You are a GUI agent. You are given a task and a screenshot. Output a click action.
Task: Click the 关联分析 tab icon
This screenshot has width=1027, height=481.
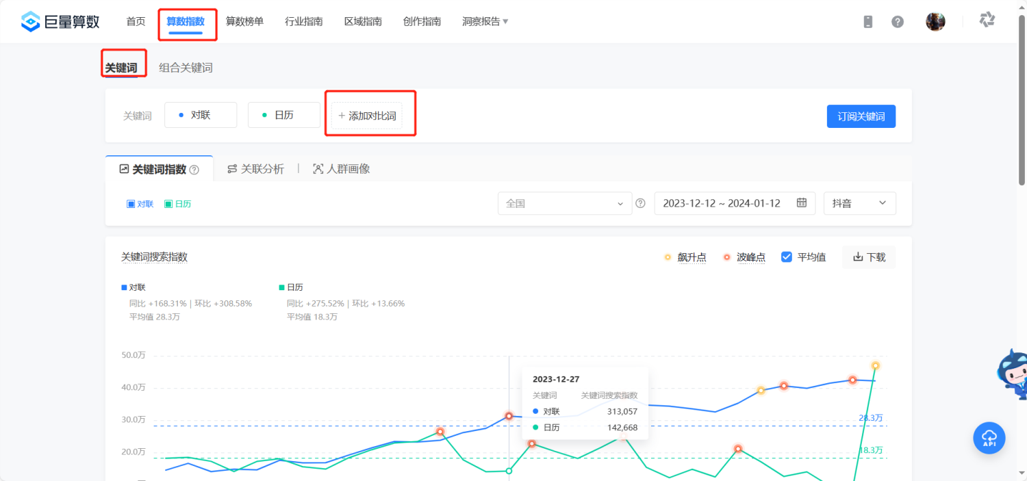click(x=232, y=169)
